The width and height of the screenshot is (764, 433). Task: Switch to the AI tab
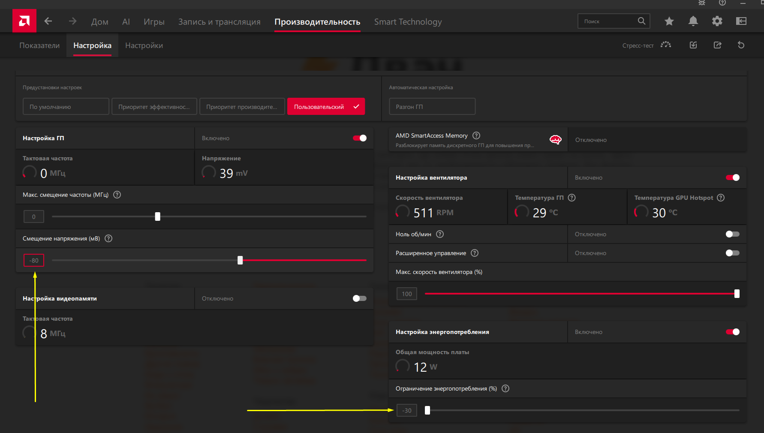[x=126, y=22]
